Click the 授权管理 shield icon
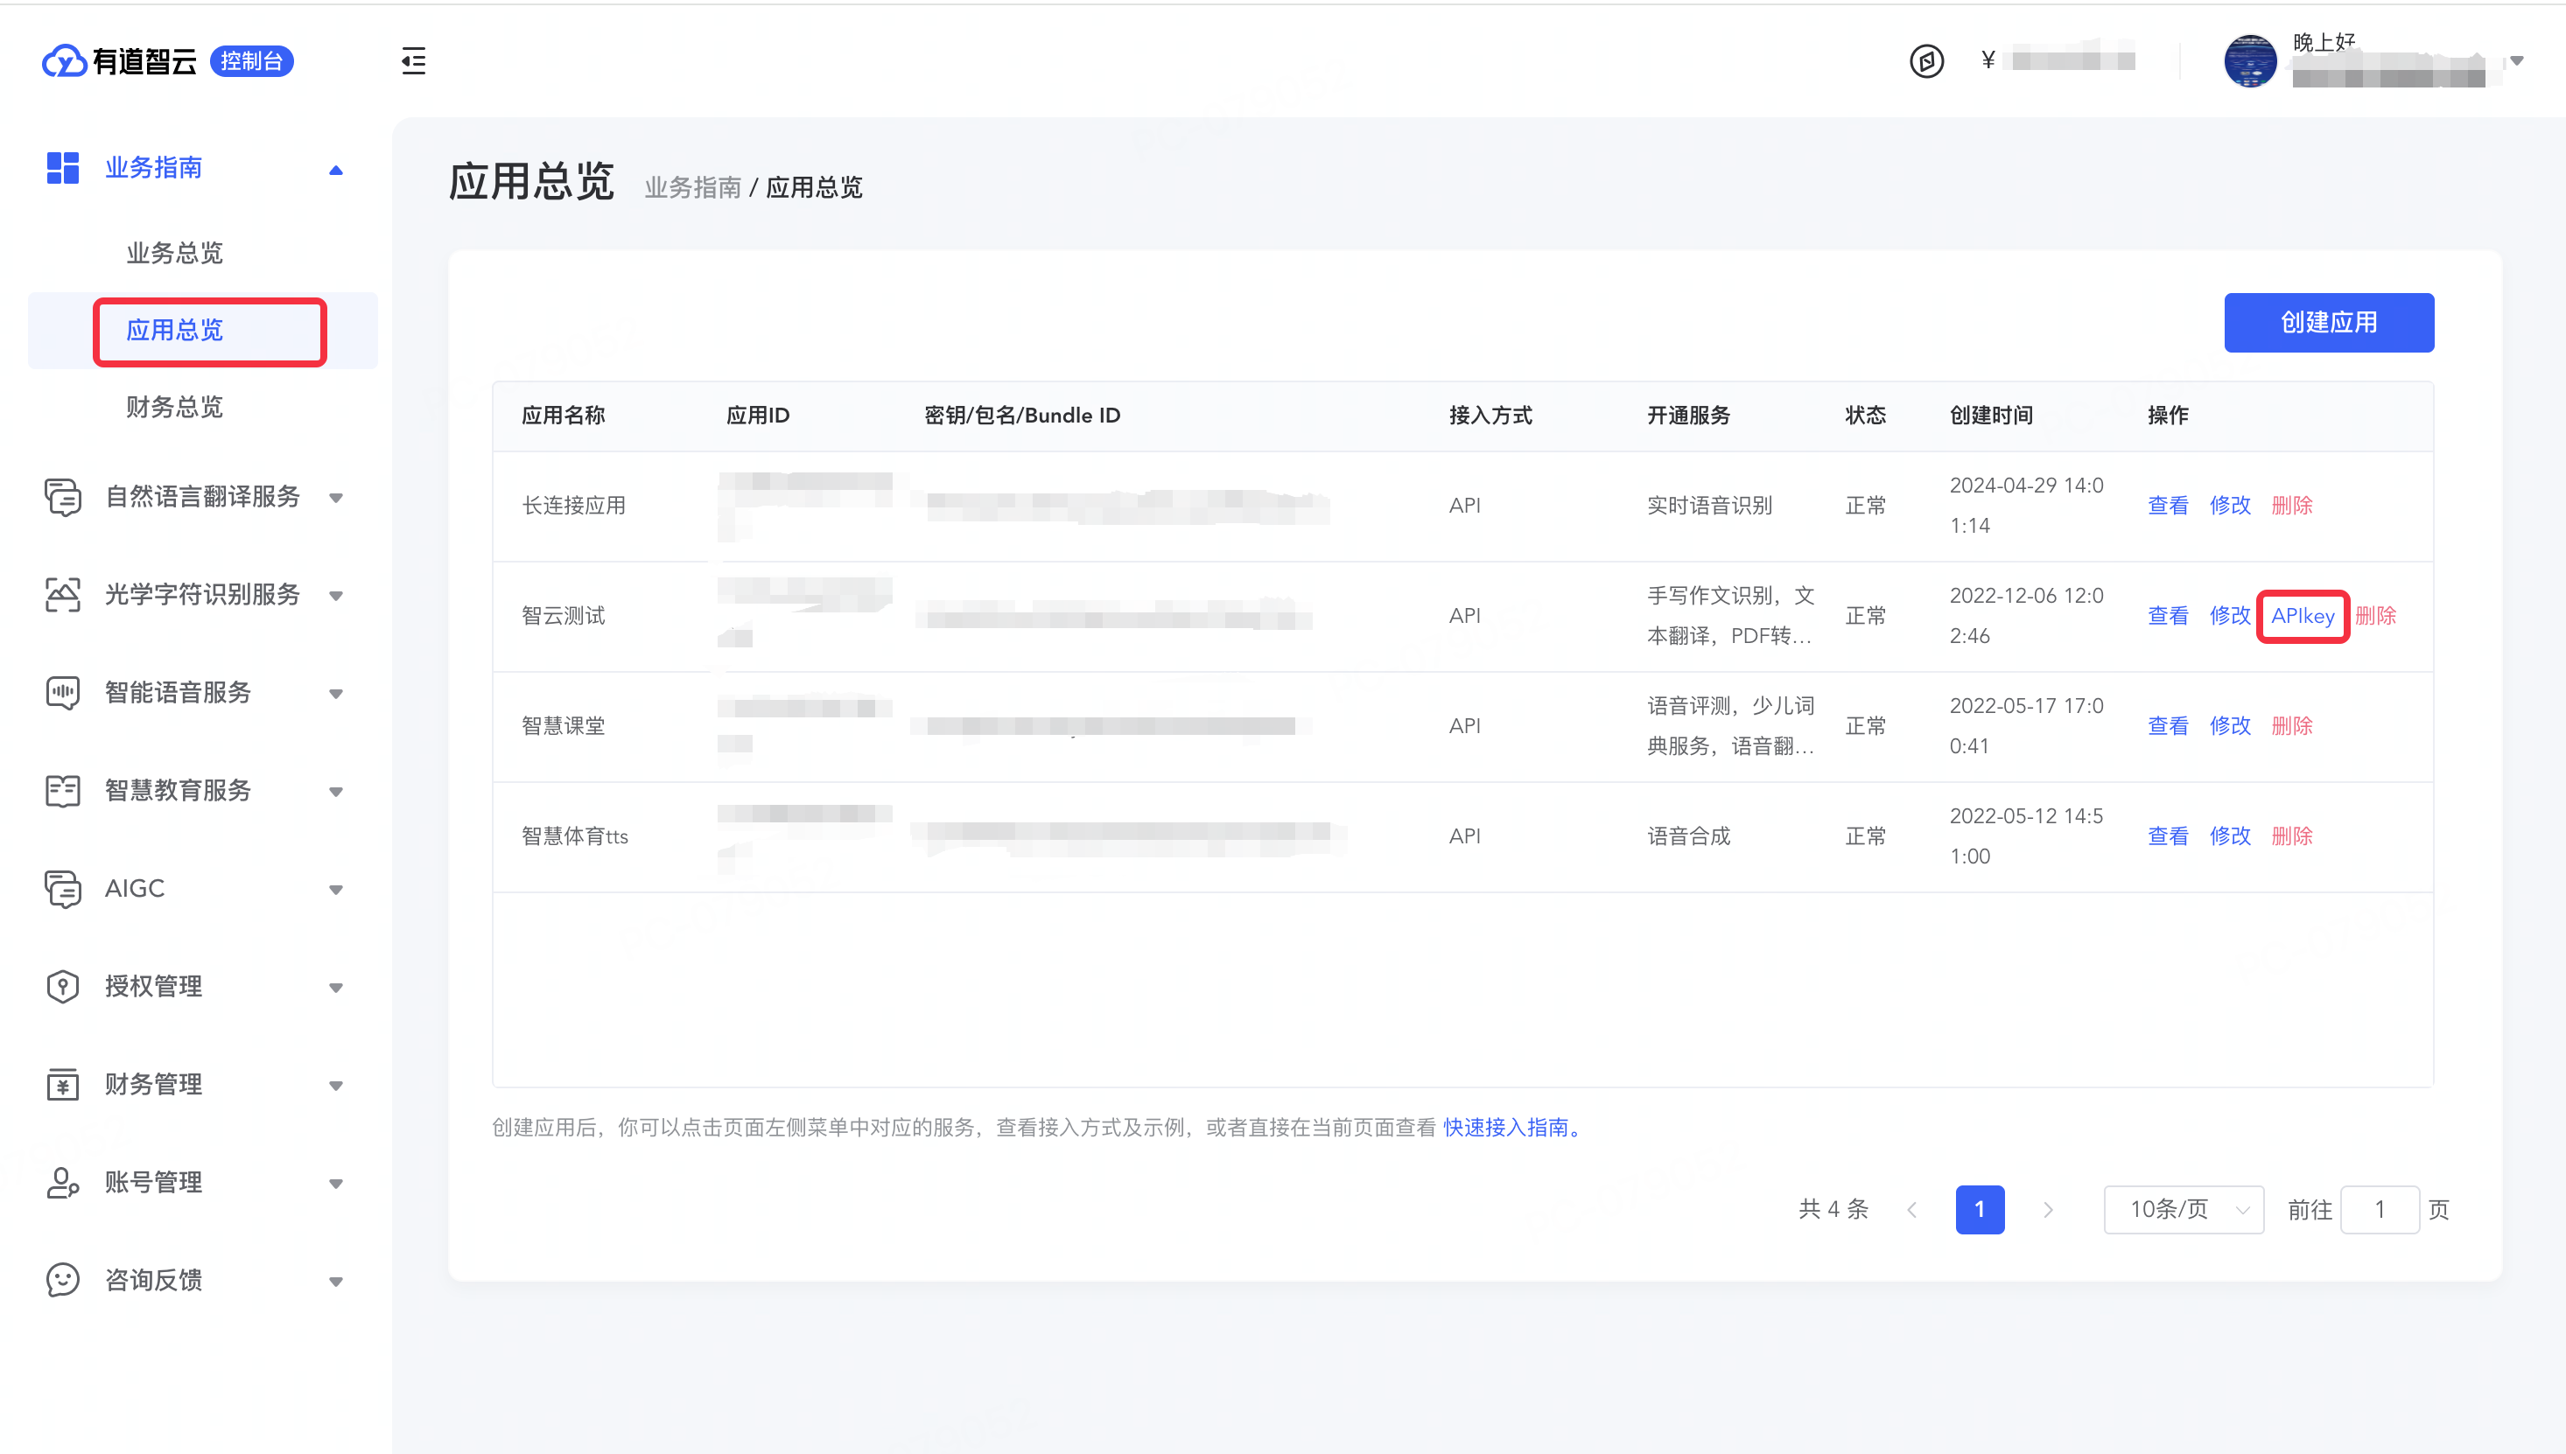This screenshot has height=1454, width=2566. [62, 987]
